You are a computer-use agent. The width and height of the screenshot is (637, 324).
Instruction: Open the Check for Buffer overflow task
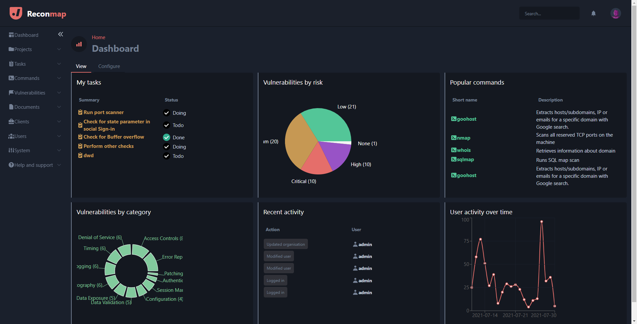[x=113, y=137]
